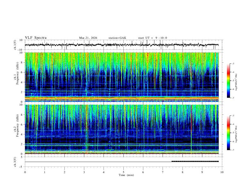Click the '8' tick on time axis
Image resolution: width=250 pixels, height=193 pixels.
[182, 172]
